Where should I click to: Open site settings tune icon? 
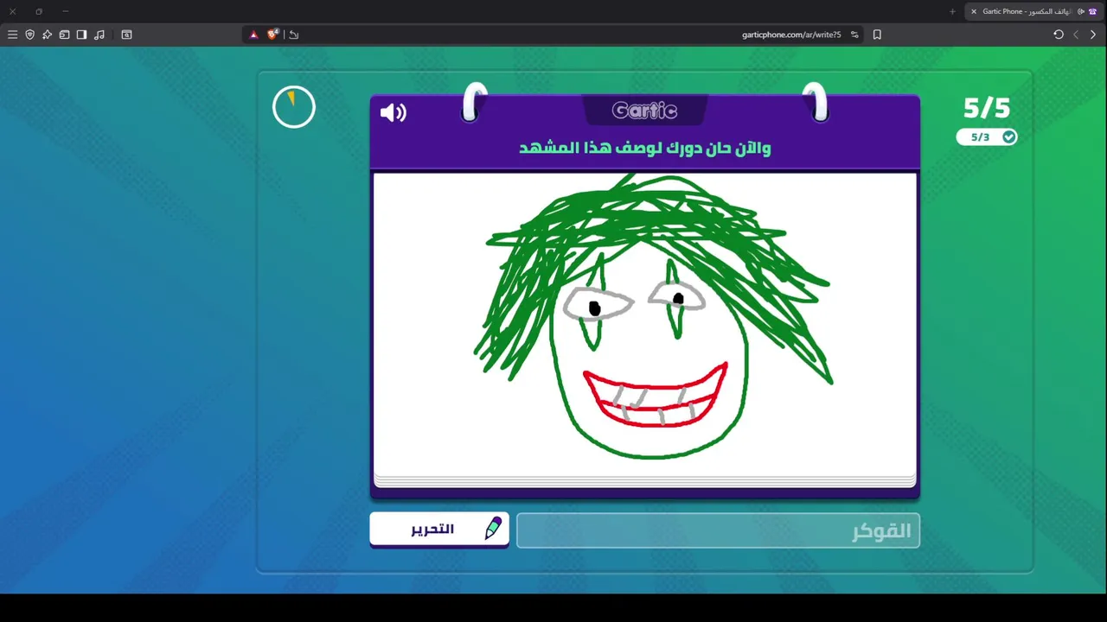pyautogui.click(x=854, y=35)
